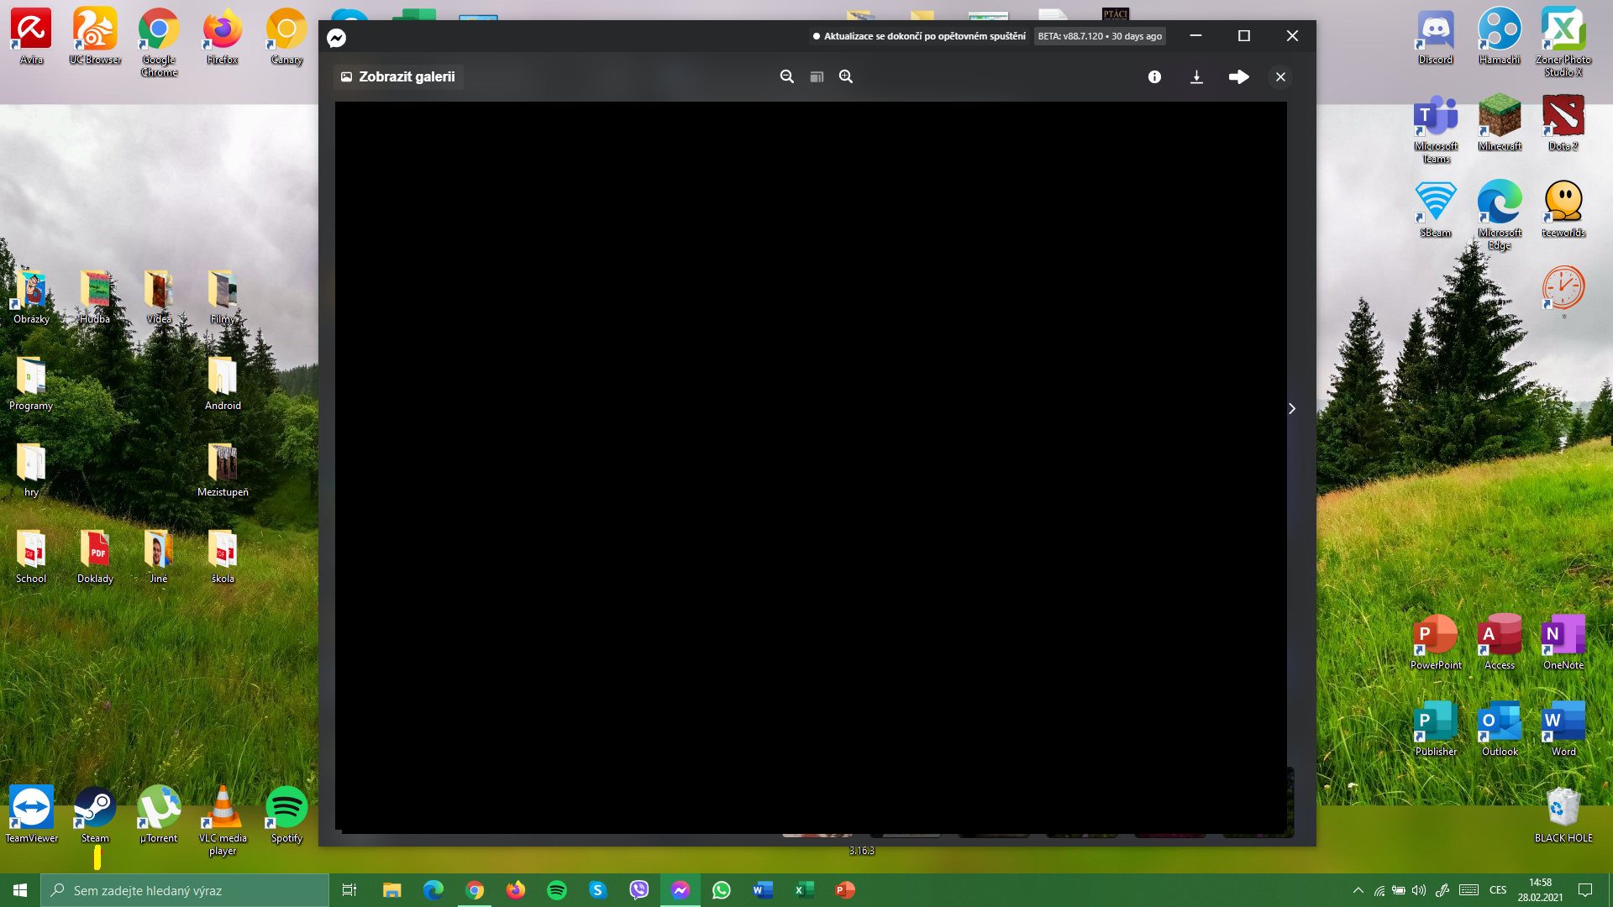
Task: Click the Windows search box
Action: (185, 890)
